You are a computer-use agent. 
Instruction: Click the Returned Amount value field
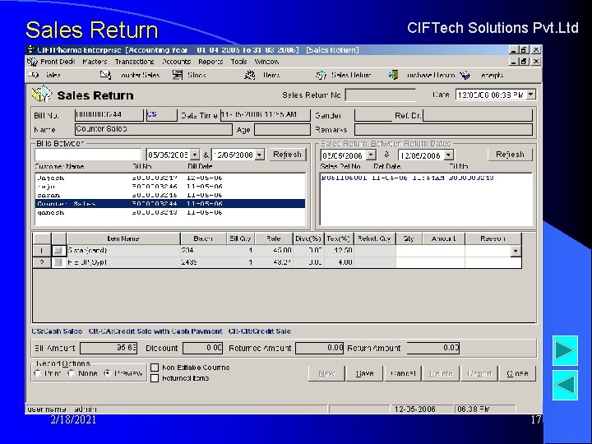(319, 348)
